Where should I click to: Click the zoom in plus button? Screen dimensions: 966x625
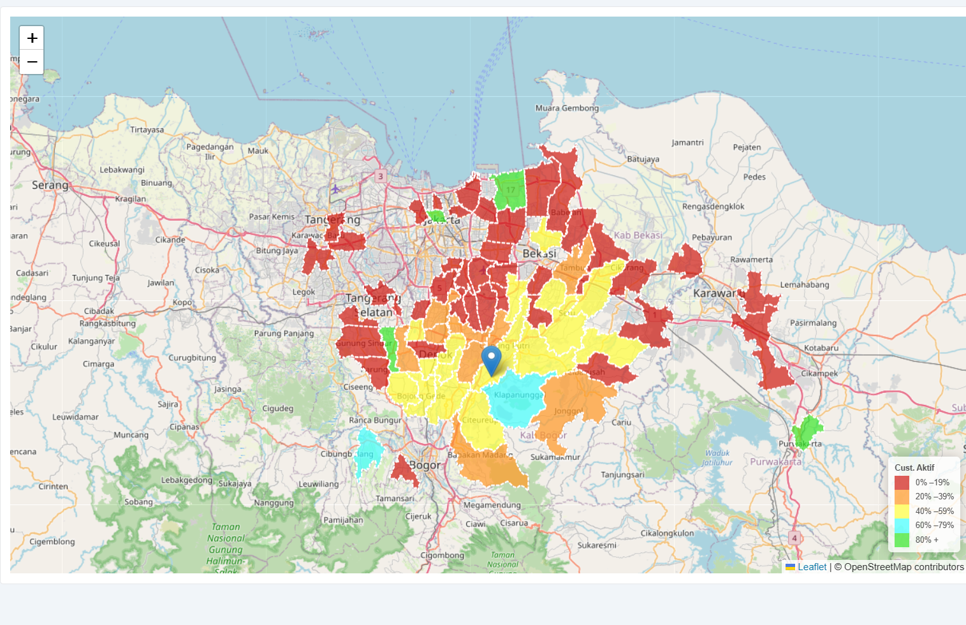(32, 38)
